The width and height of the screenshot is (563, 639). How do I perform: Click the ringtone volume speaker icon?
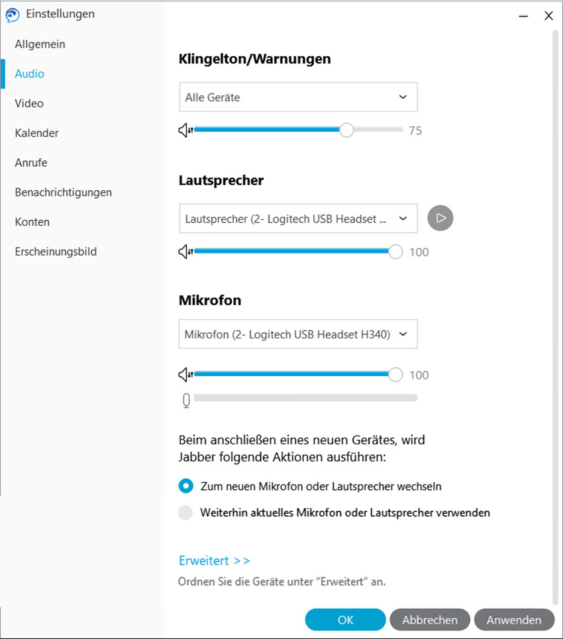click(186, 130)
